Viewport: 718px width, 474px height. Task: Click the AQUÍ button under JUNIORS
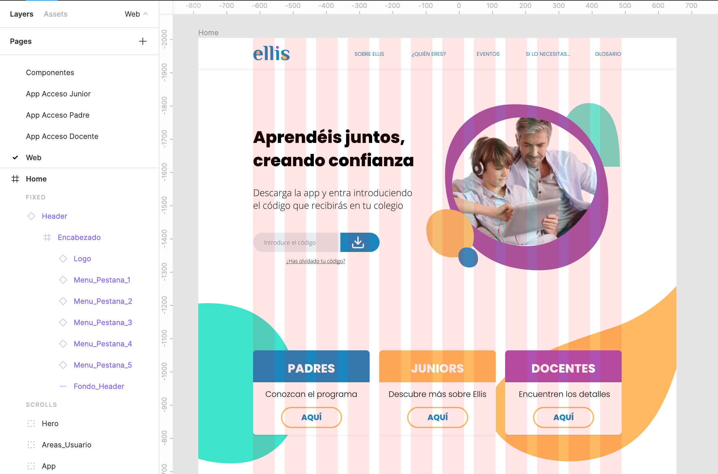pos(437,417)
